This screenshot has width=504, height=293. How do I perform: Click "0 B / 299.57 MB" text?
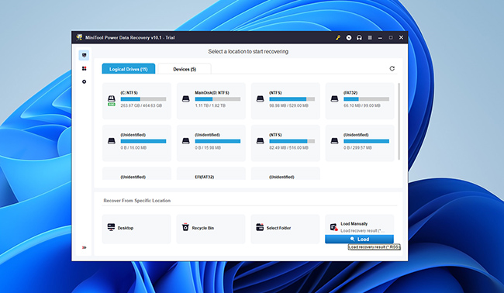[x=357, y=148]
